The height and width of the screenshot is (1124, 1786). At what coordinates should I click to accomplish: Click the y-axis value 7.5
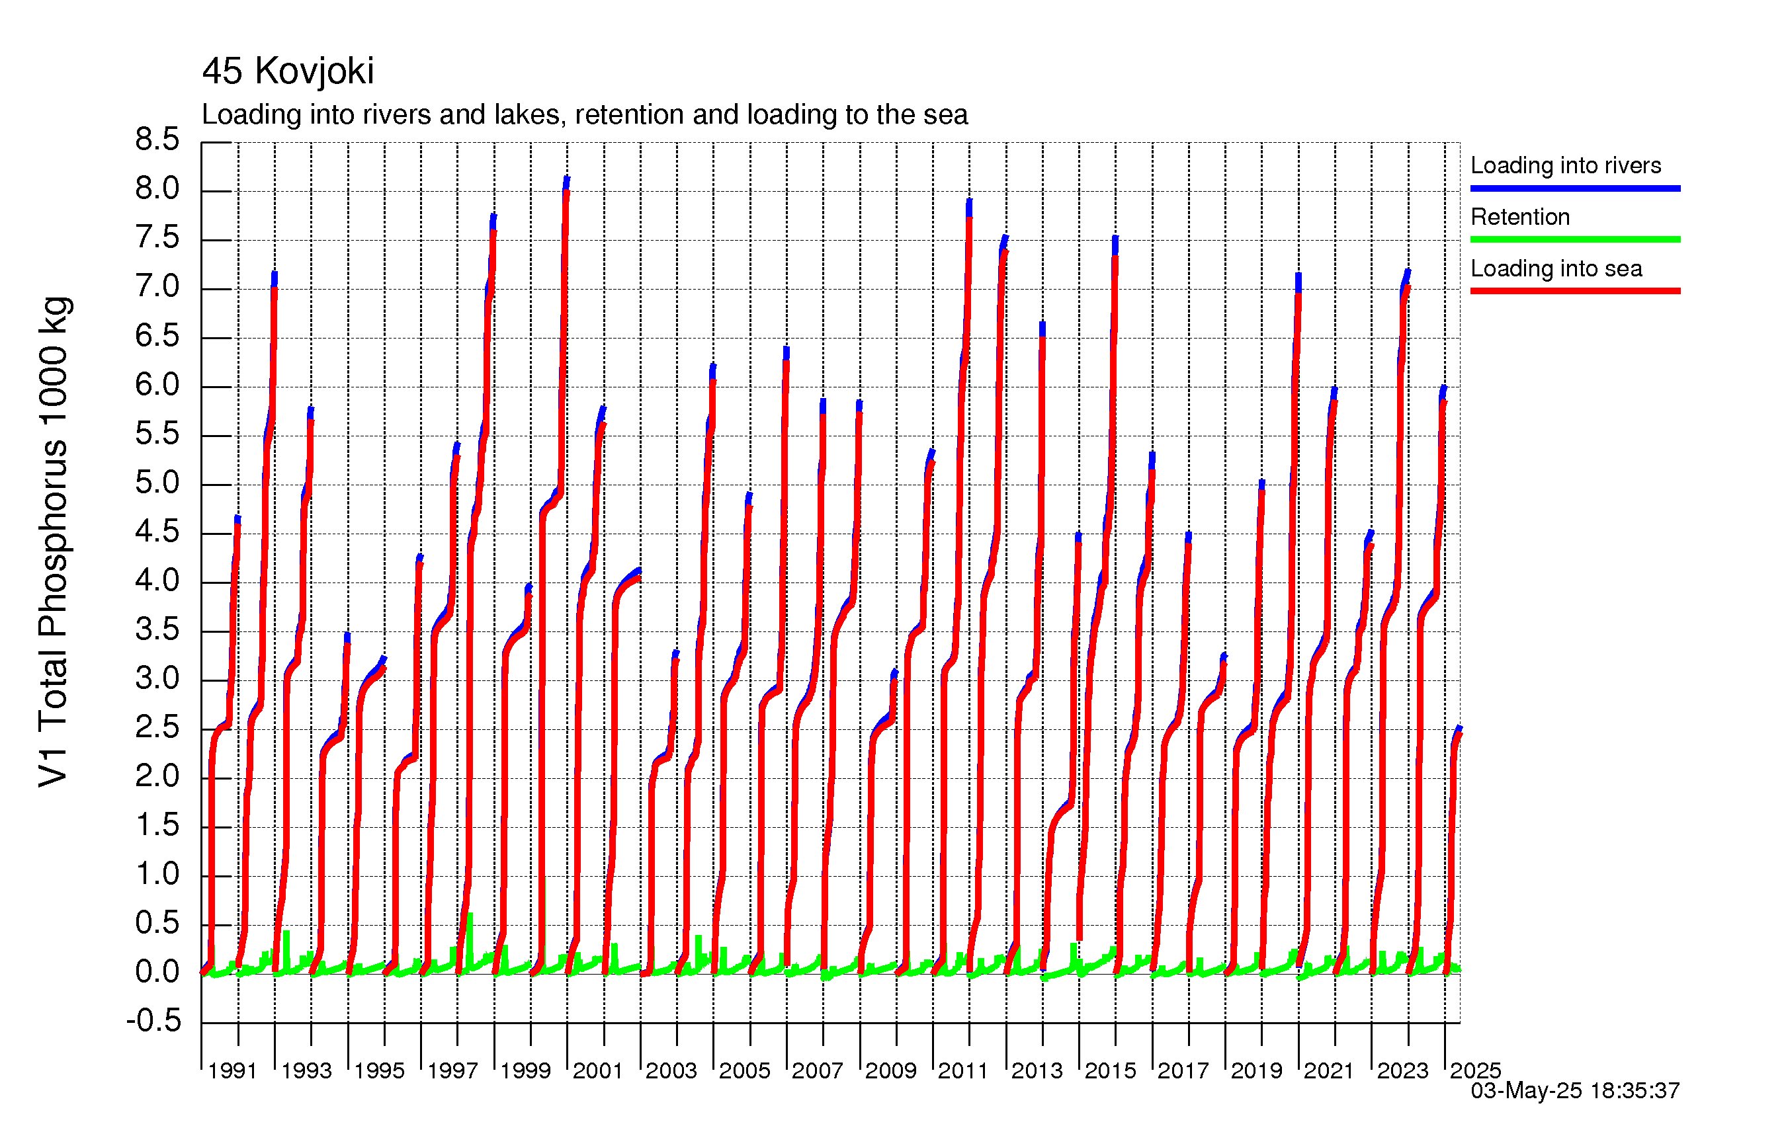(x=157, y=237)
